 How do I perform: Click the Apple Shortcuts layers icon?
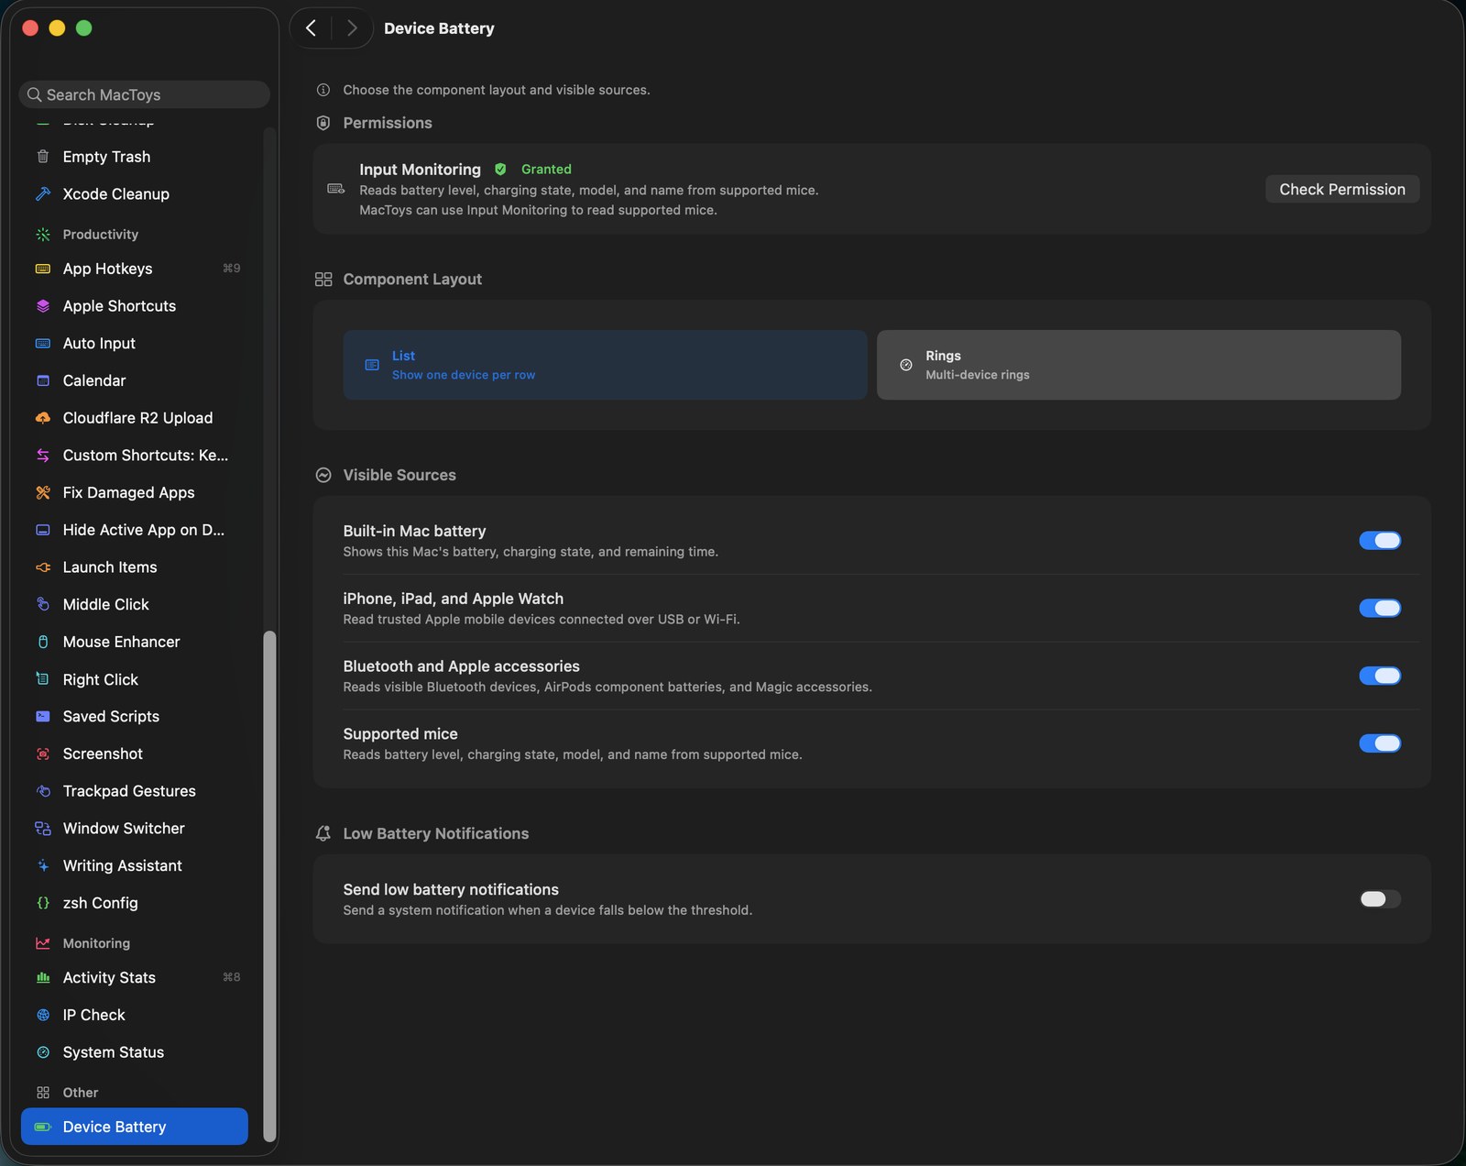tap(43, 306)
